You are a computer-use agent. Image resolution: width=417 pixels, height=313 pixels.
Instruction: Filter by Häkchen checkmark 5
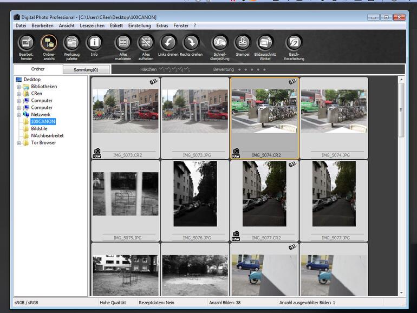point(187,70)
